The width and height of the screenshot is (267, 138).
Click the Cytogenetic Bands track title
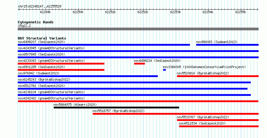36,22
